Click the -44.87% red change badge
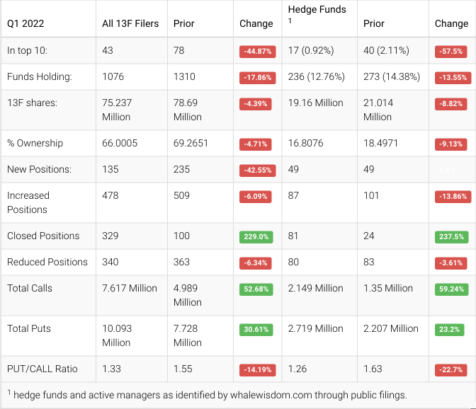 click(x=256, y=52)
